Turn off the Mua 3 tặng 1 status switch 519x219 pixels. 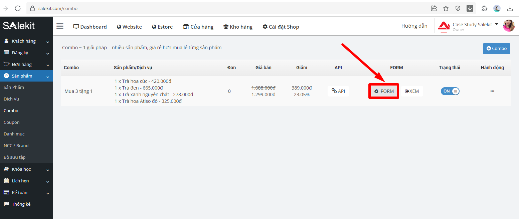pos(450,91)
